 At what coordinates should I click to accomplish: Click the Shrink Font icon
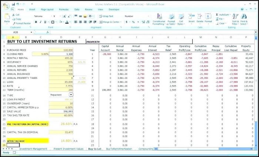coord(69,16)
